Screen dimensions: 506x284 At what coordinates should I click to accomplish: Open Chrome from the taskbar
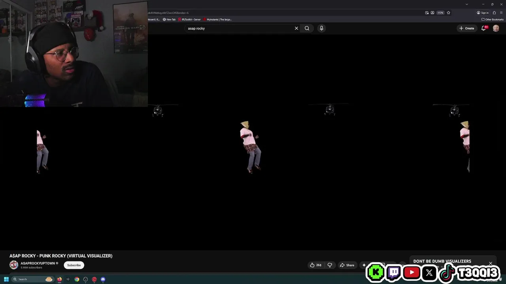(x=77, y=279)
